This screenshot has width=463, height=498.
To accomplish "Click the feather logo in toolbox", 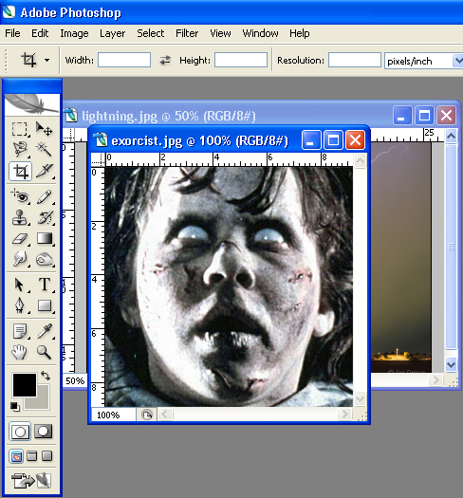I will pyautogui.click(x=31, y=104).
